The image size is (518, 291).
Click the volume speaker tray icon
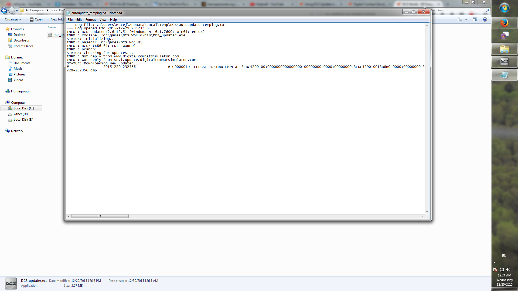point(508,269)
